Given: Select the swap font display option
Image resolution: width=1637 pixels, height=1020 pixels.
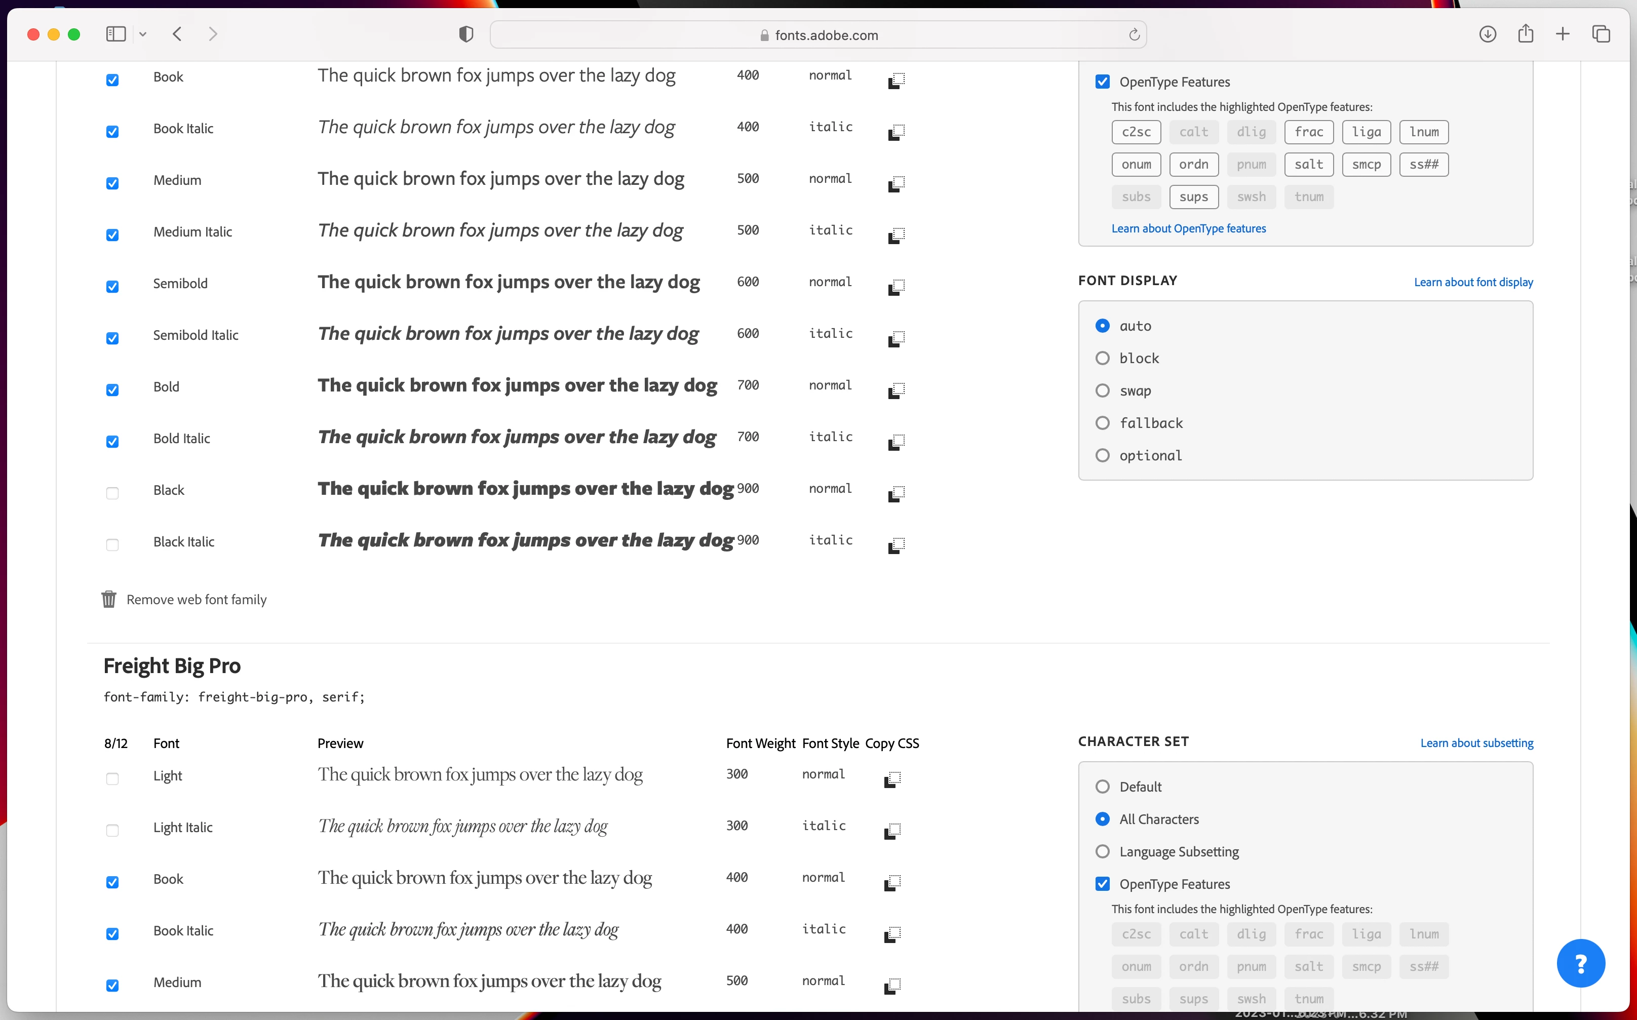Looking at the screenshot, I should 1102,390.
